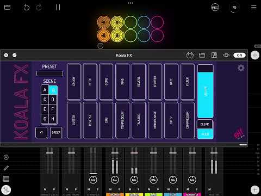The image size is (261, 196).
Task: Select scene E
Action: tap(45, 109)
